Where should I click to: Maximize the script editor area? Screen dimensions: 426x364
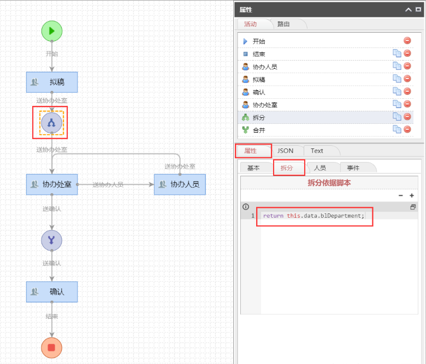pyautogui.click(x=413, y=207)
